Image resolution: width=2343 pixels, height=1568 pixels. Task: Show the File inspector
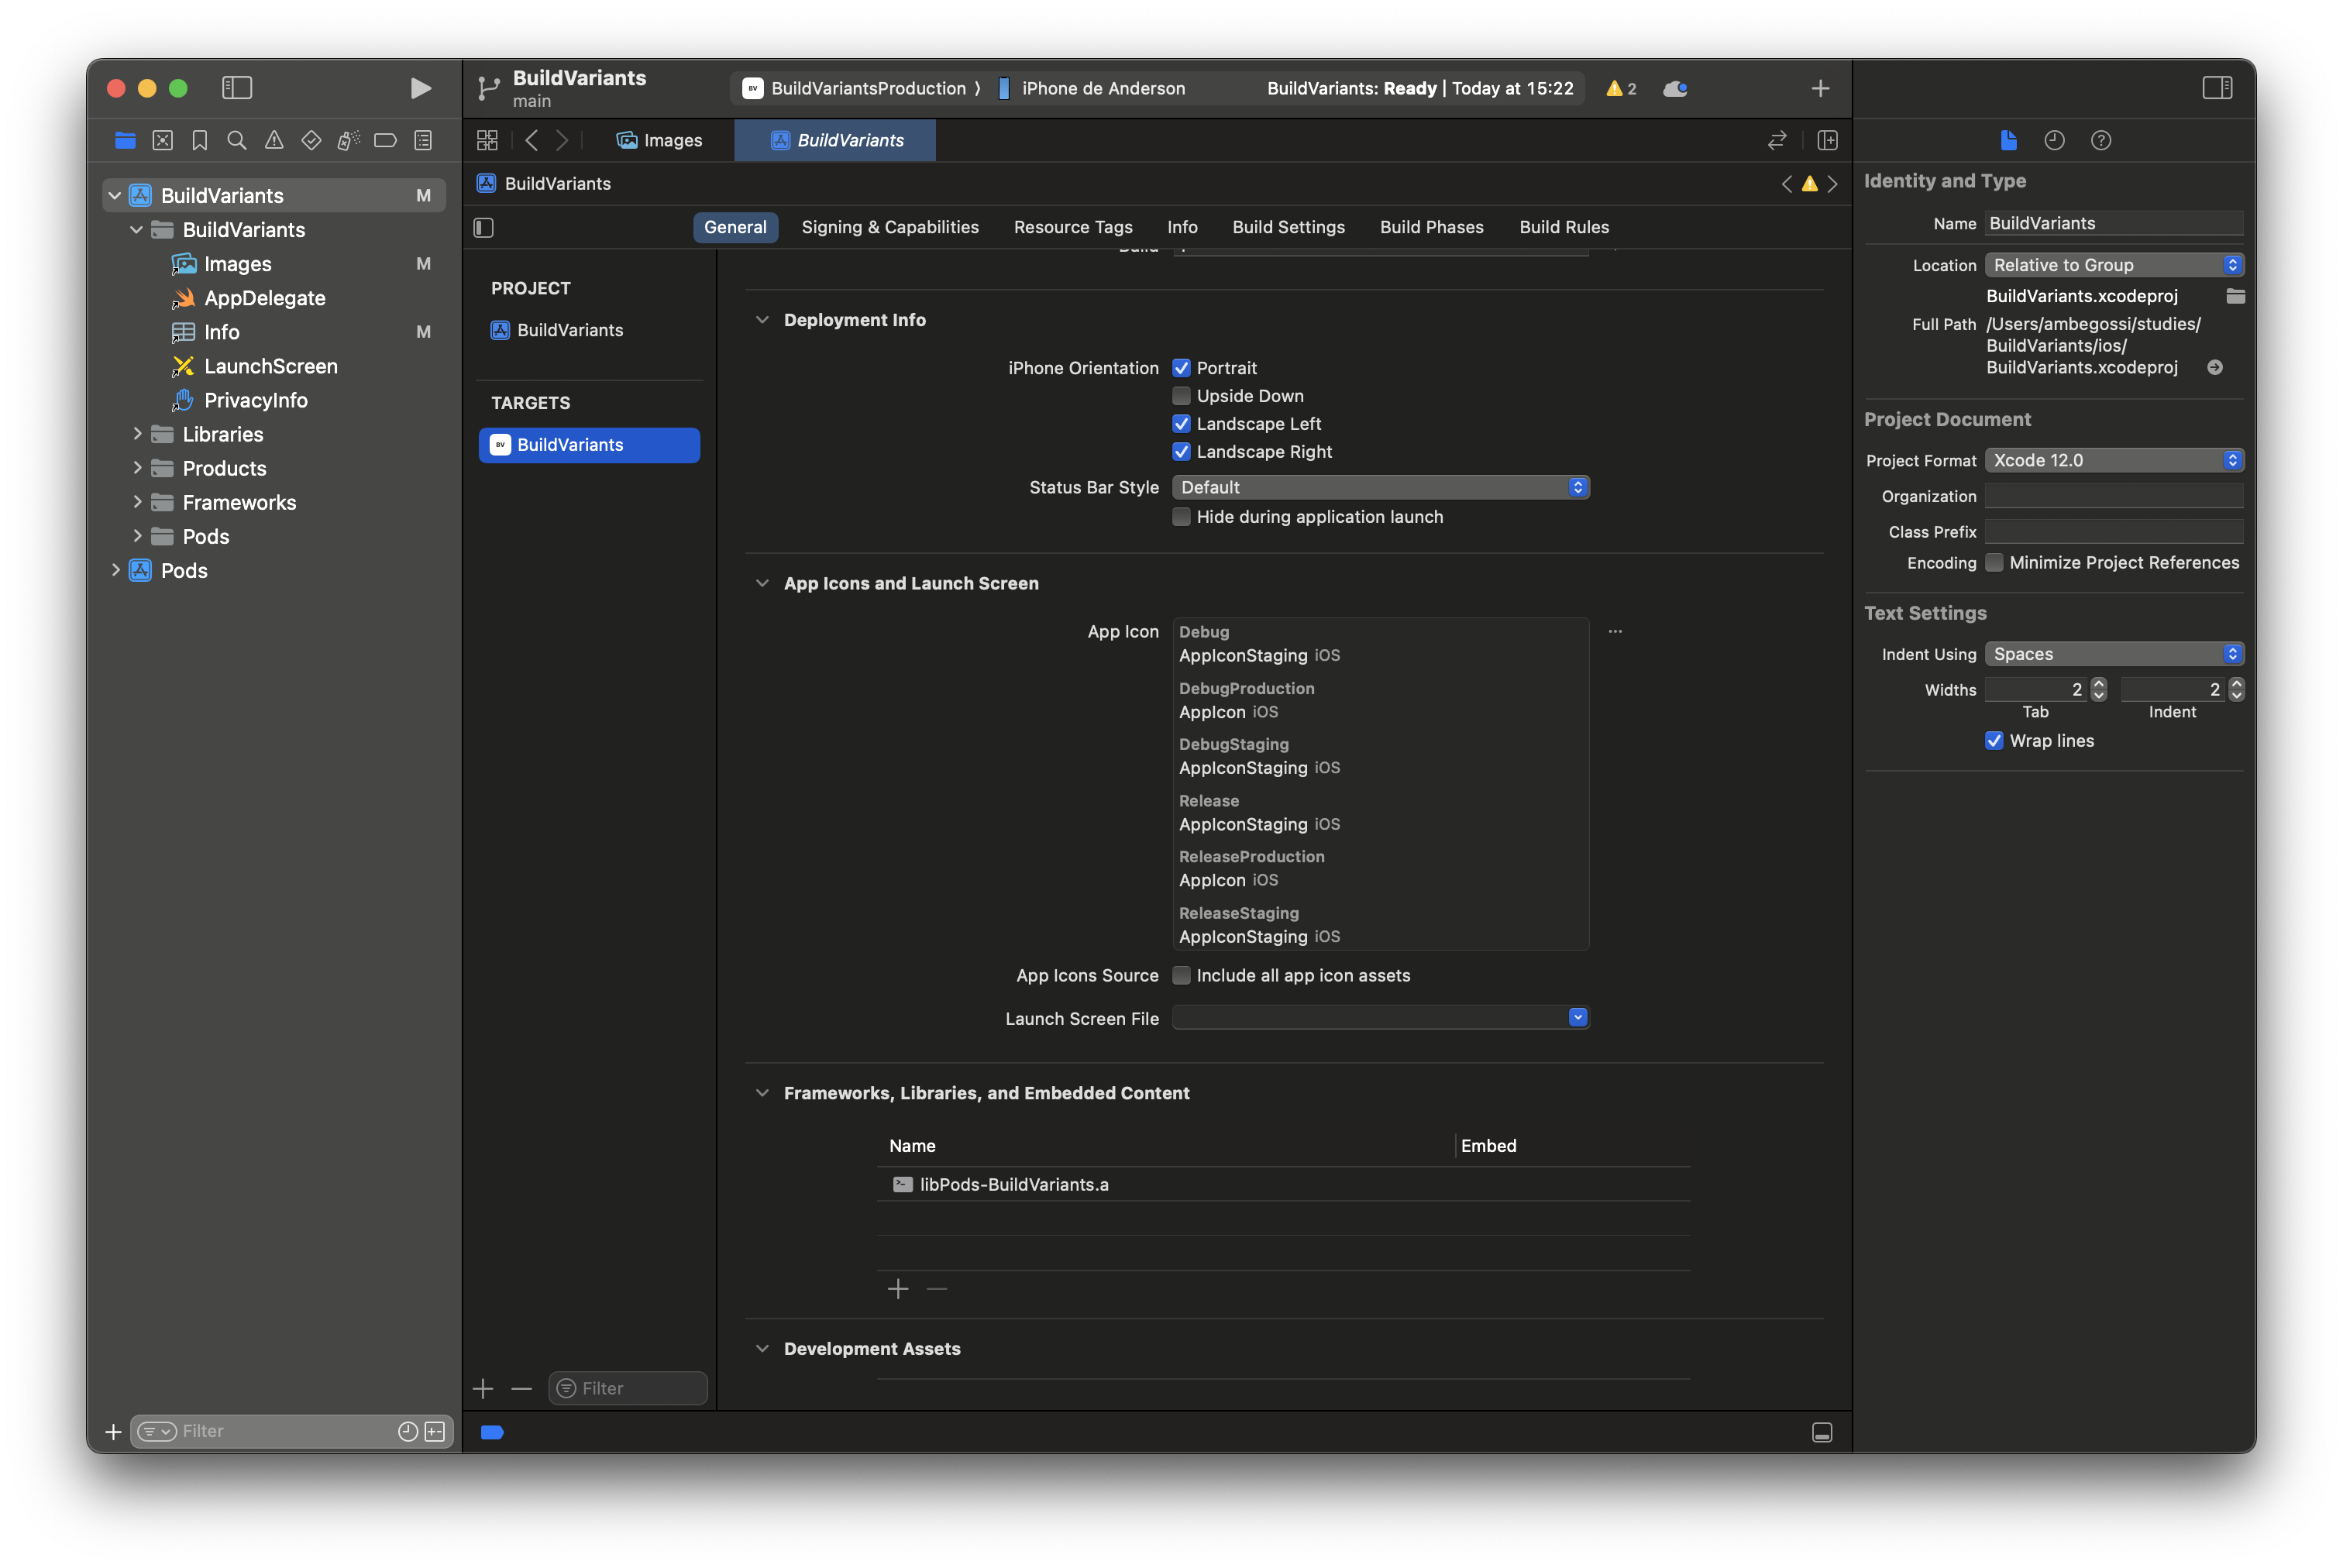pyautogui.click(x=2008, y=140)
